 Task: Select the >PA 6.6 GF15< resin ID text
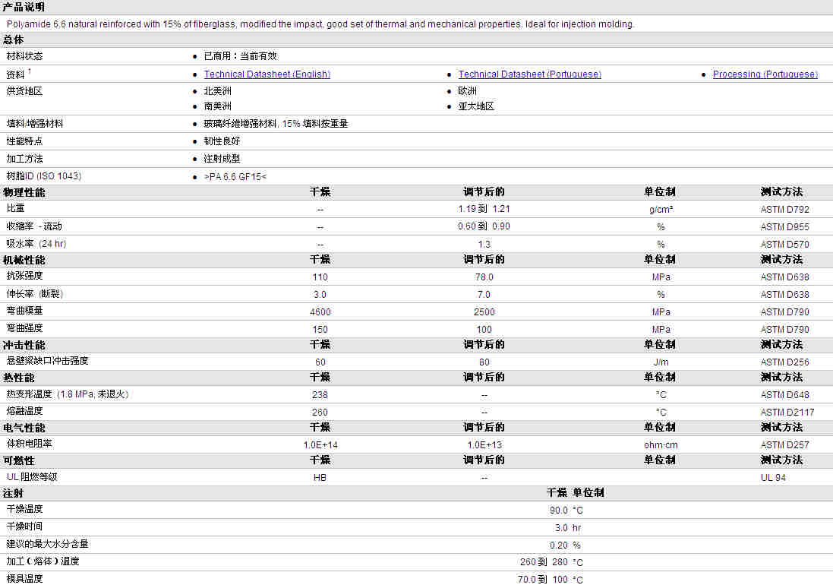[235, 176]
